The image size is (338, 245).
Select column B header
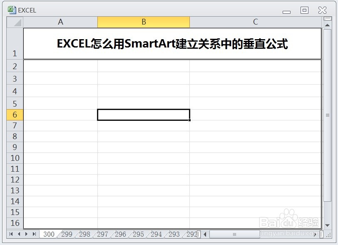[144, 22]
